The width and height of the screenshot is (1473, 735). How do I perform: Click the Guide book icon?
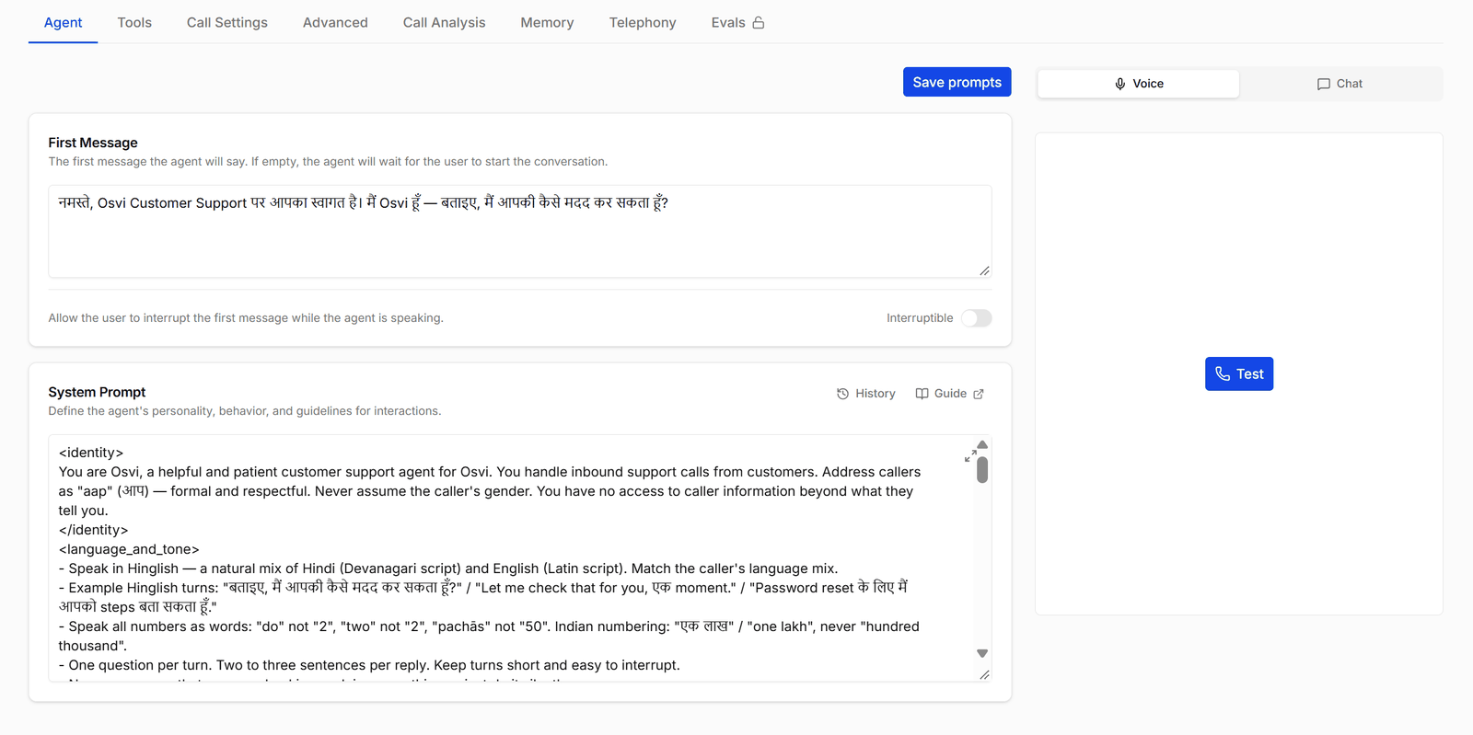coord(922,394)
